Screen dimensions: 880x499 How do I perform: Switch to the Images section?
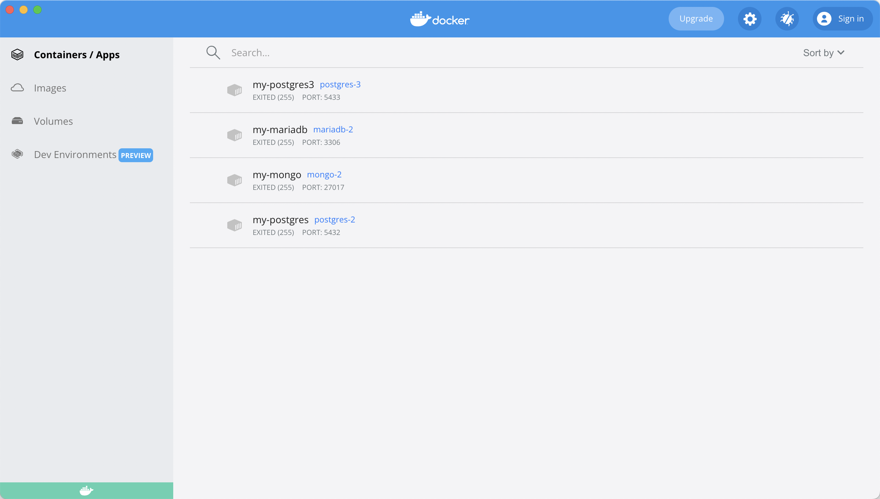50,88
